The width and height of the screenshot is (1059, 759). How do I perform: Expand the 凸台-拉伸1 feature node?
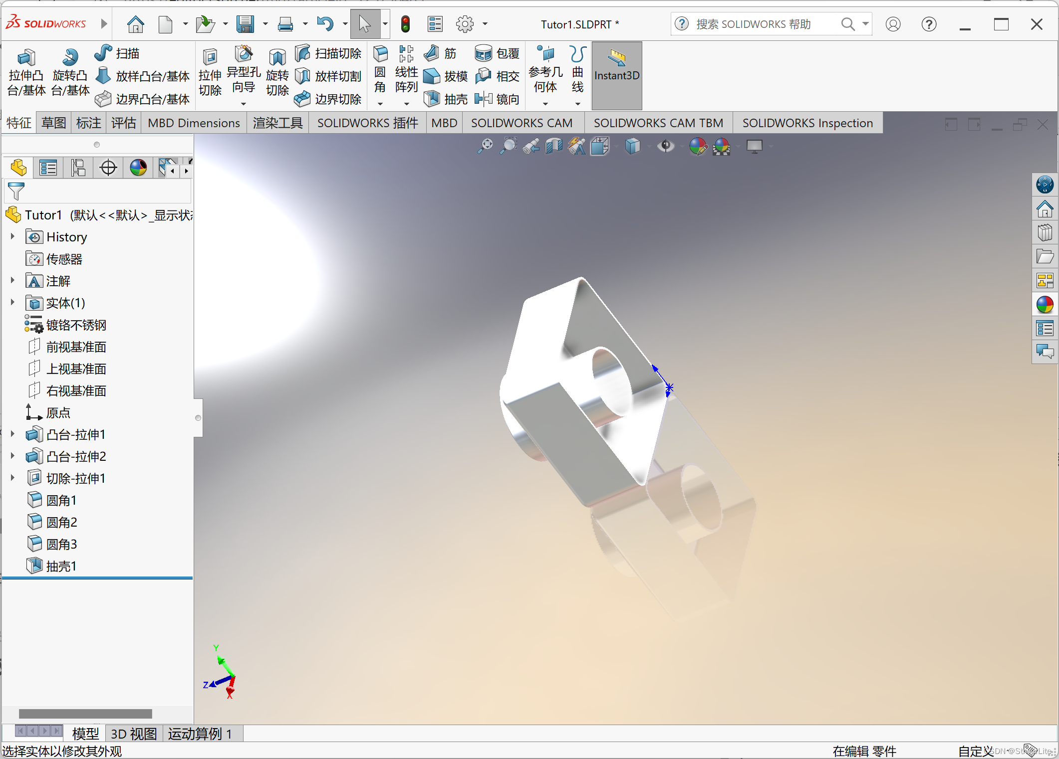[12, 434]
